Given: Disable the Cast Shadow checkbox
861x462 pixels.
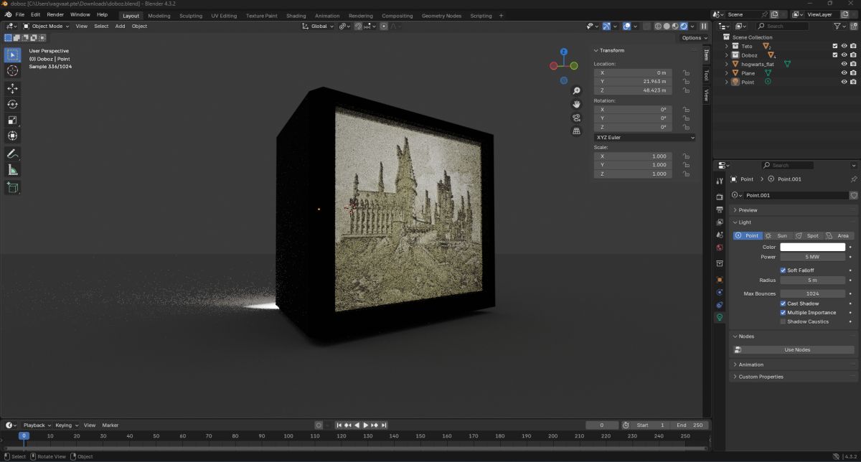Looking at the screenshot, I should pos(783,303).
